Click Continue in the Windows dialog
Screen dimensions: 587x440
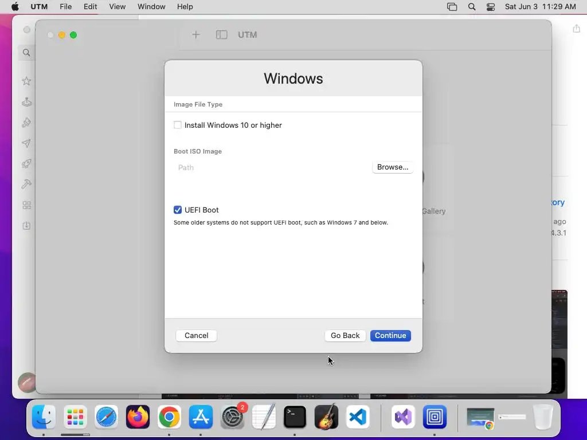pyautogui.click(x=390, y=336)
